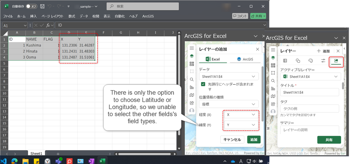This screenshot has height=164, width=350.
Task: Open the 校閲 ribbon tab
Action: 96,16
